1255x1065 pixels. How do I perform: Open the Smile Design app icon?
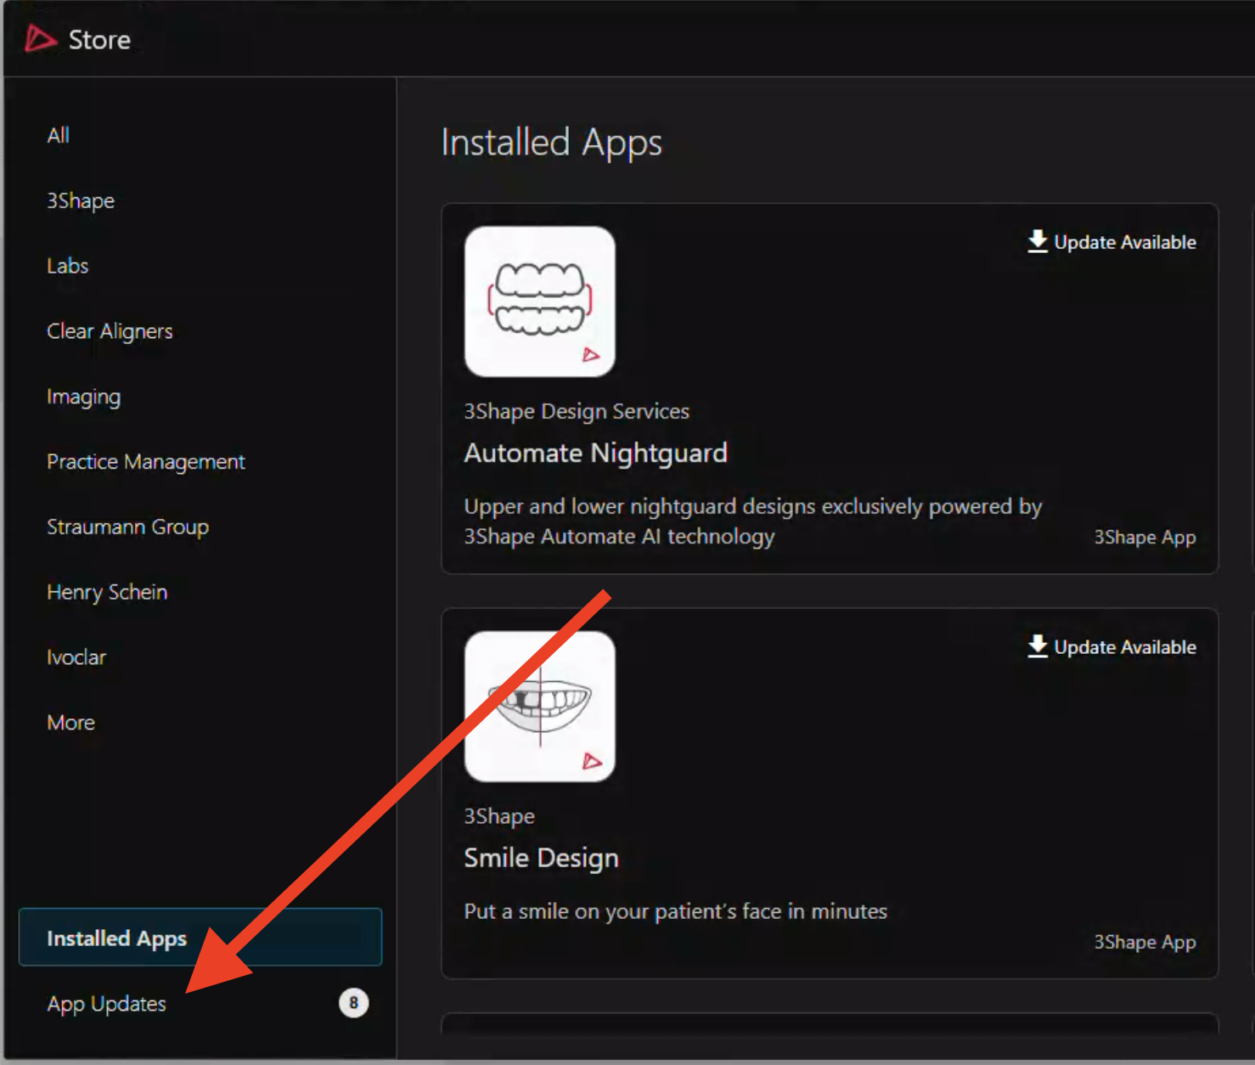539,706
